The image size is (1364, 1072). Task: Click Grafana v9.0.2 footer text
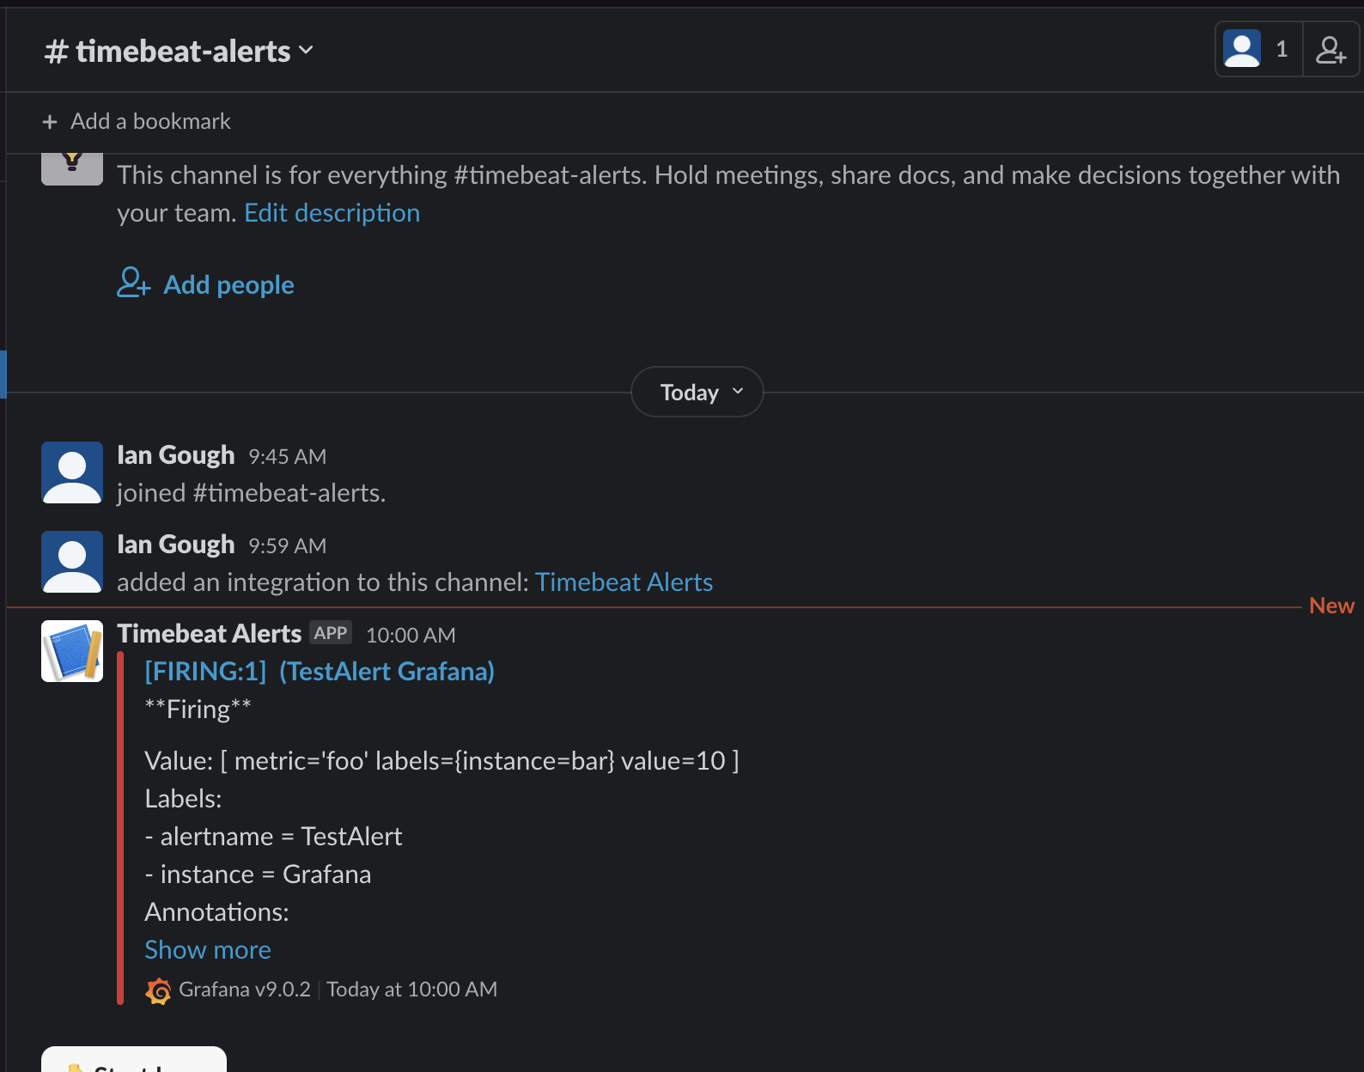tap(245, 990)
